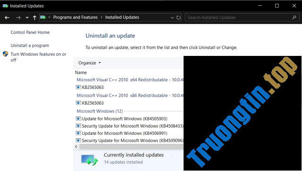Image resolution: width=302 pixels, height=171 pixels.
Task: Select Security Update for Microsoft Windows (KB4509096)
Action: [x=133, y=140]
